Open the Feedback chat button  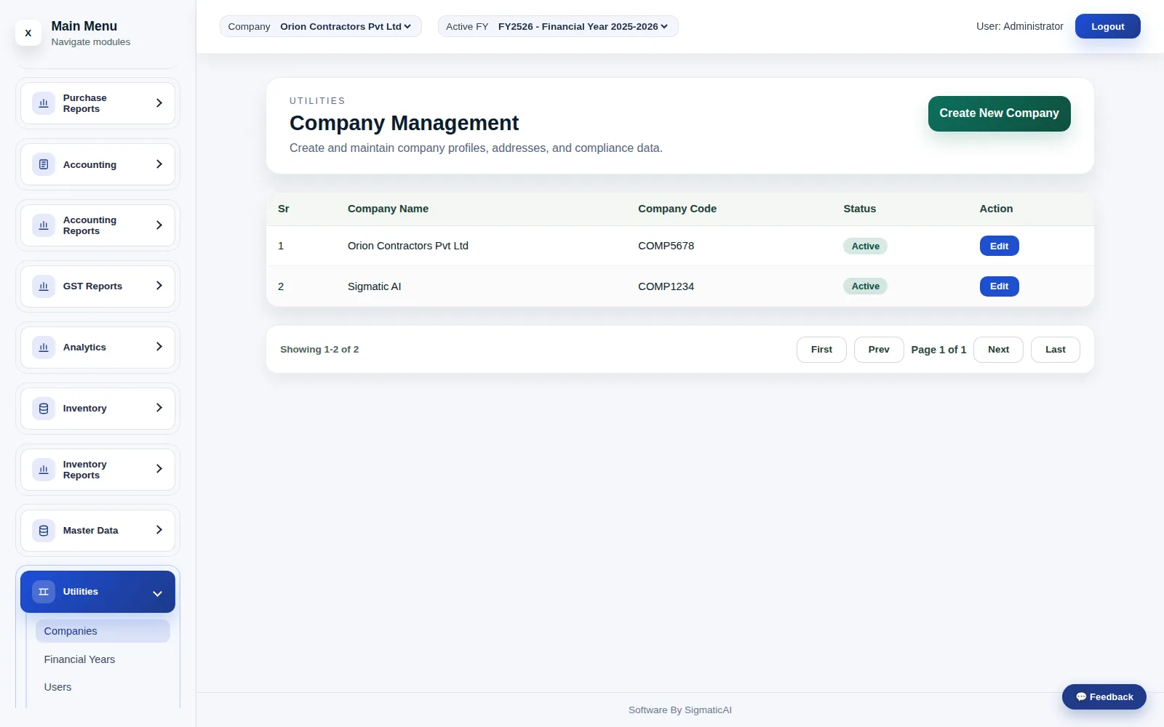pos(1104,696)
